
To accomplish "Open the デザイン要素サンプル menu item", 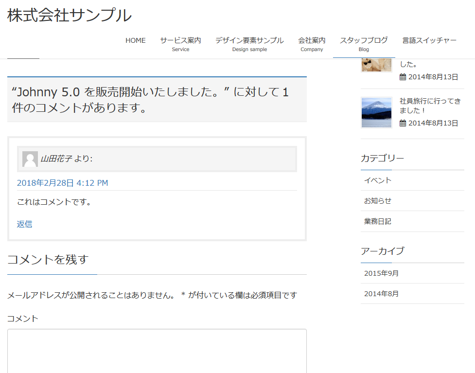I will tap(249, 44).
